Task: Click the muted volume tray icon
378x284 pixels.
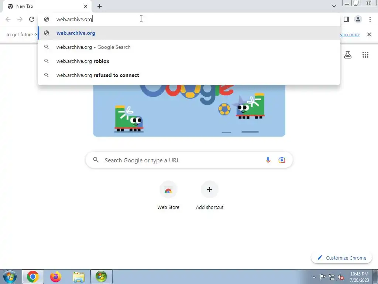Action: [x=341, y=277]
